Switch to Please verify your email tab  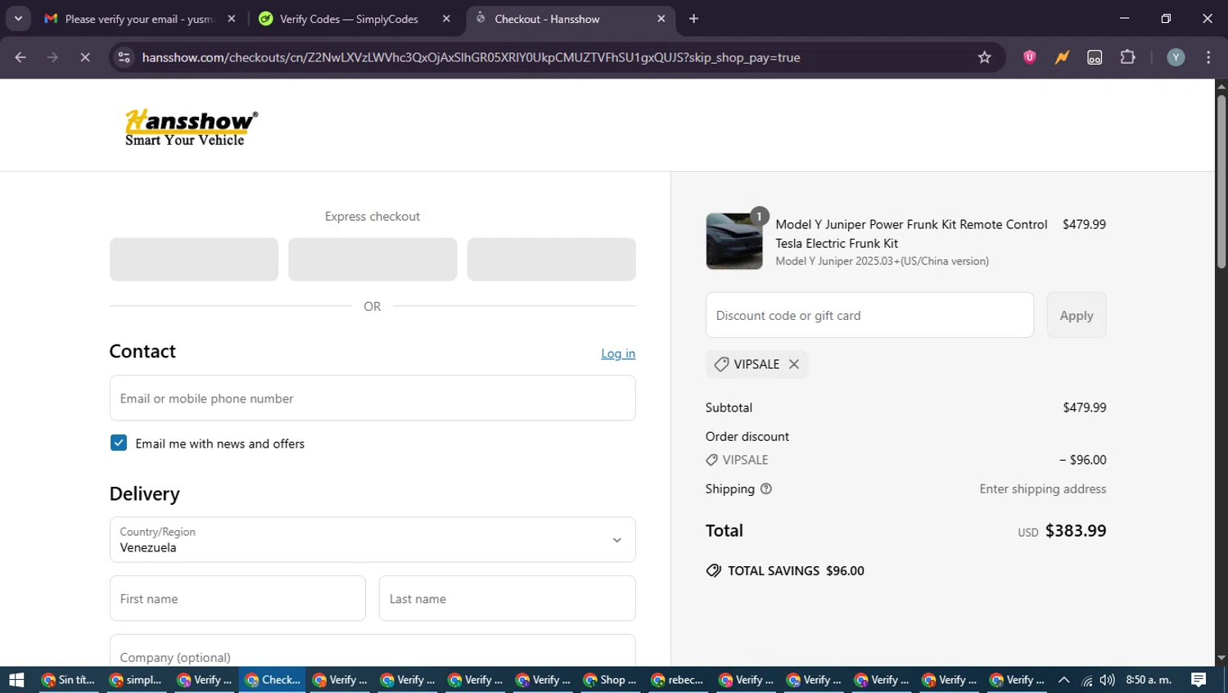[141, 19]
